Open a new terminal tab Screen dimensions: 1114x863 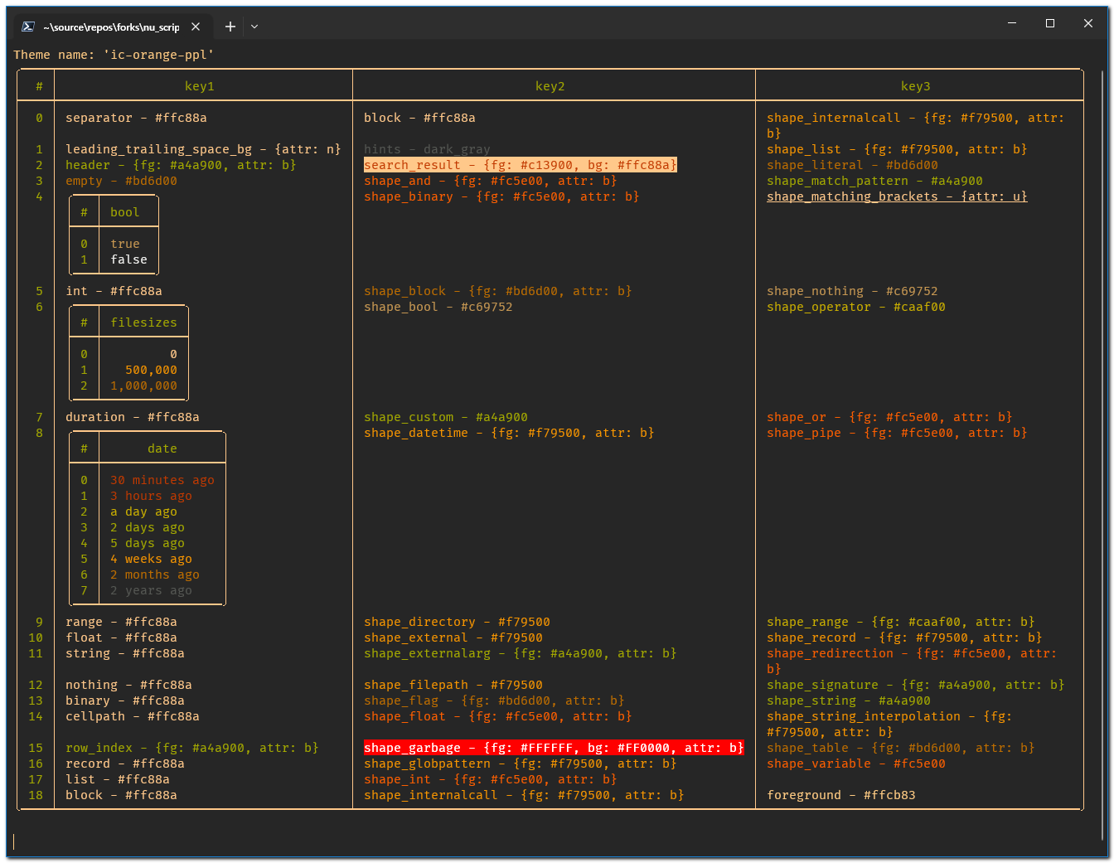[x=230, y=27]
